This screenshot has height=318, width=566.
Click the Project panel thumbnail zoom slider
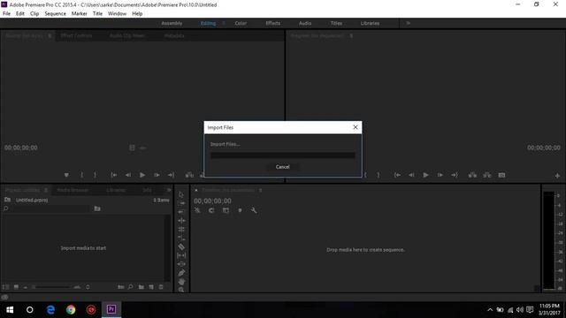50,287
